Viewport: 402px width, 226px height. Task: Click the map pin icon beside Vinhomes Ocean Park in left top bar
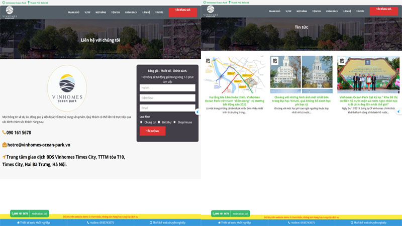(3, 3)
